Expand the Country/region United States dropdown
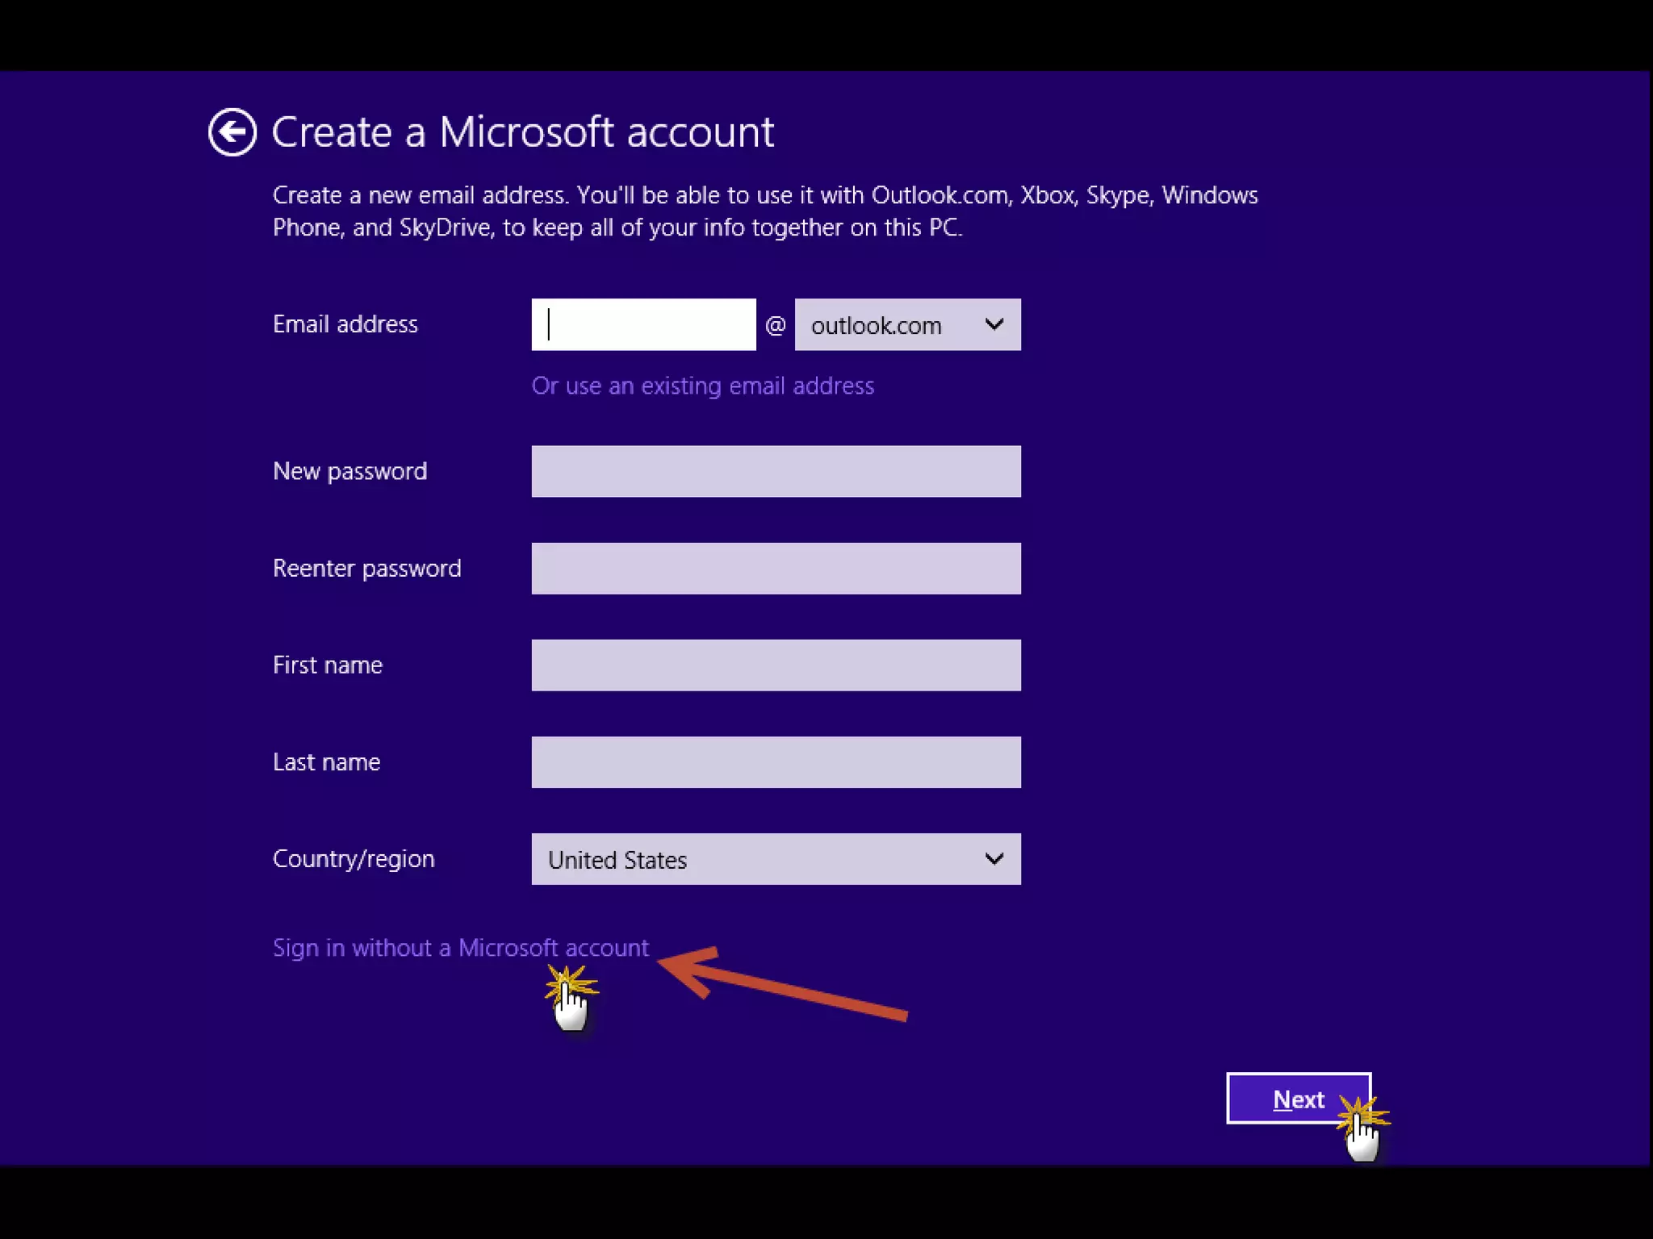 coord(776,858)
